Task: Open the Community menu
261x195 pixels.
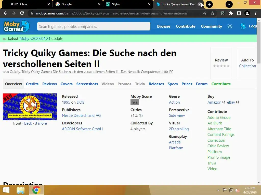Action: click(x=211, y=26)
